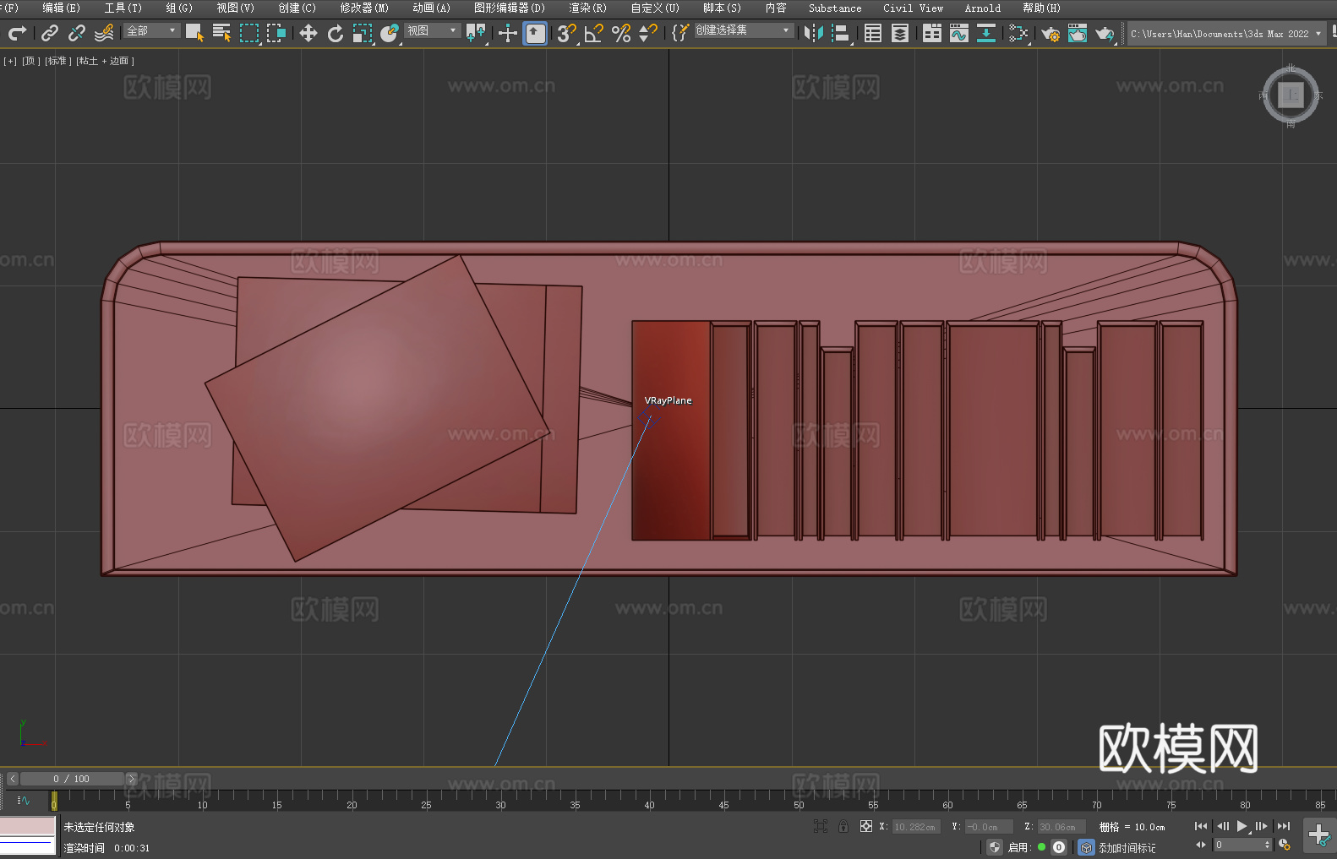Expand the project path dropdown
Viewport: 1337px width, 859px height.
coord(1318,34)
